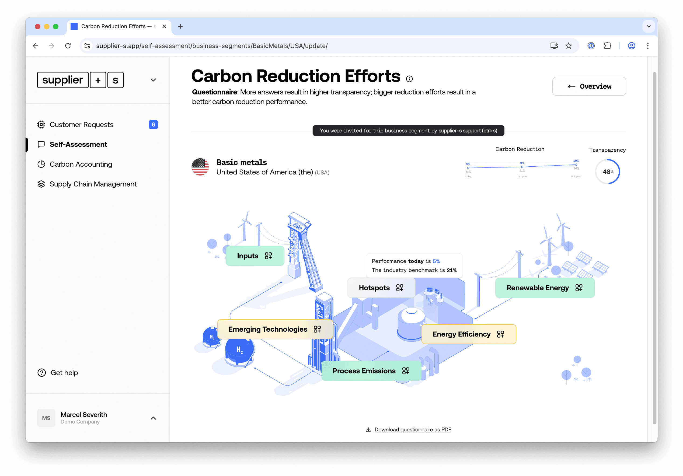Viewport: 683px width, 476px height.
Task: Click the Get help question mark icon
Action: click(x=41, y=373)
